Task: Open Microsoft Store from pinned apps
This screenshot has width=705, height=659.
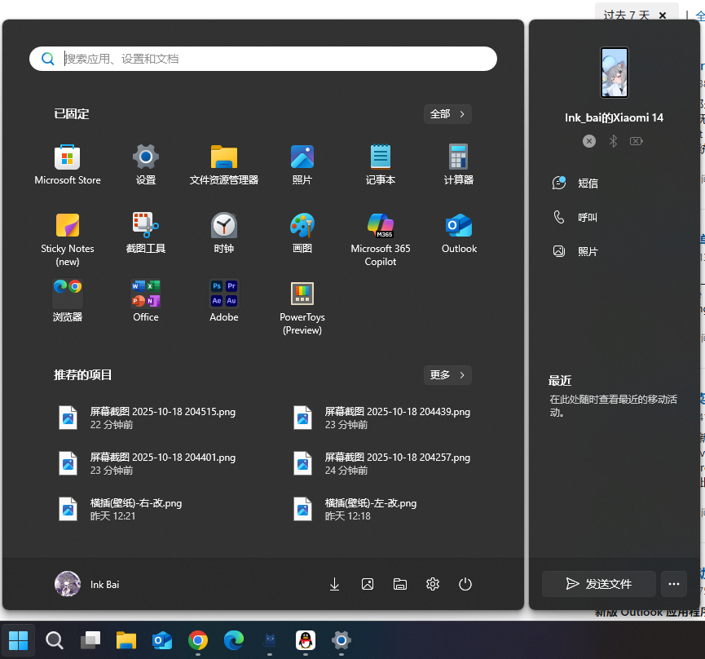Action: [68, 164]
